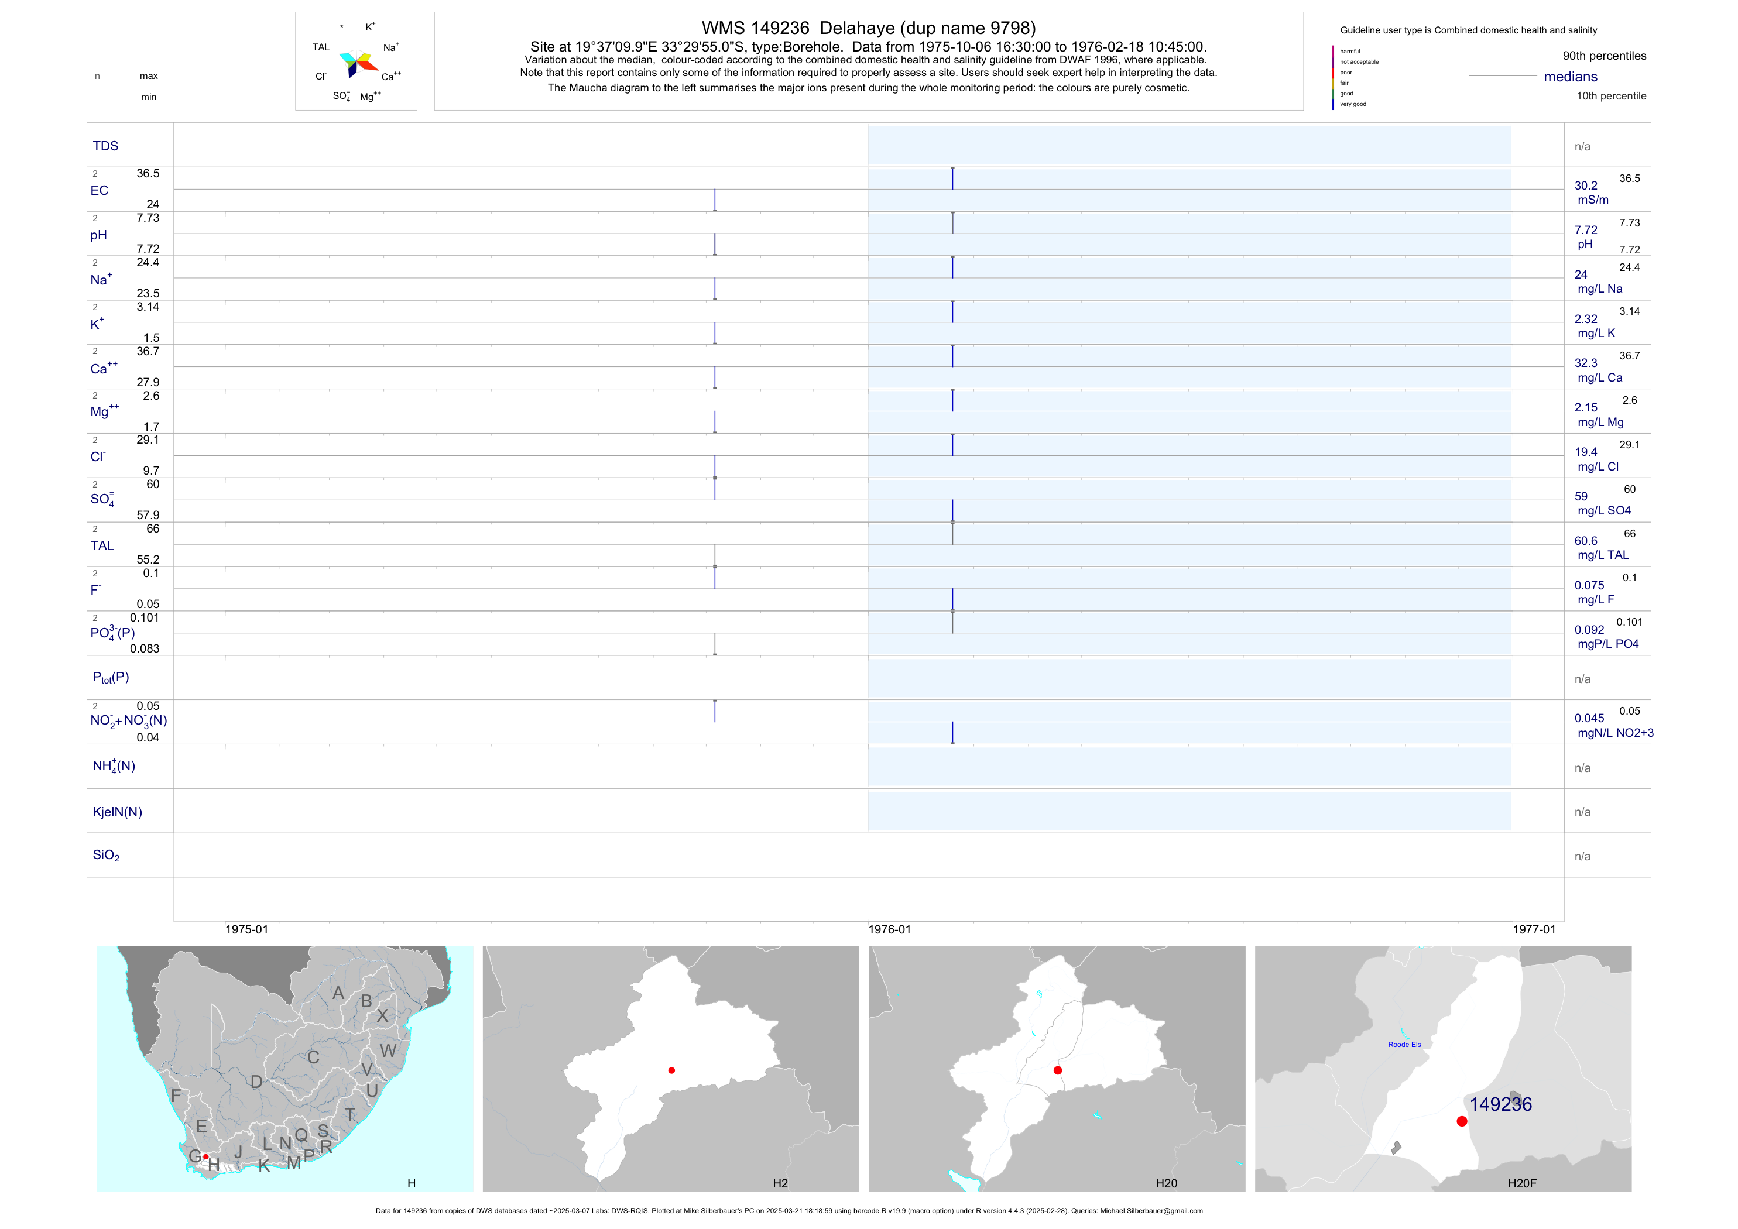Click the medians legend text

point(1571,77)
